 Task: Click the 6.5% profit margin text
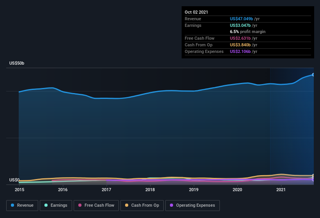(x=248, y=32)
